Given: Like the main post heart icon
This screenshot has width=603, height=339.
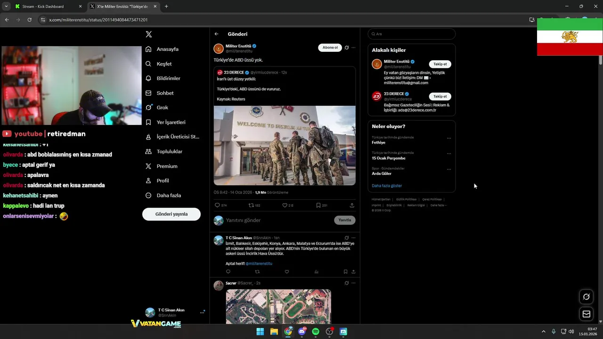Looking at the screenshot, I should [x=285, y=205].
